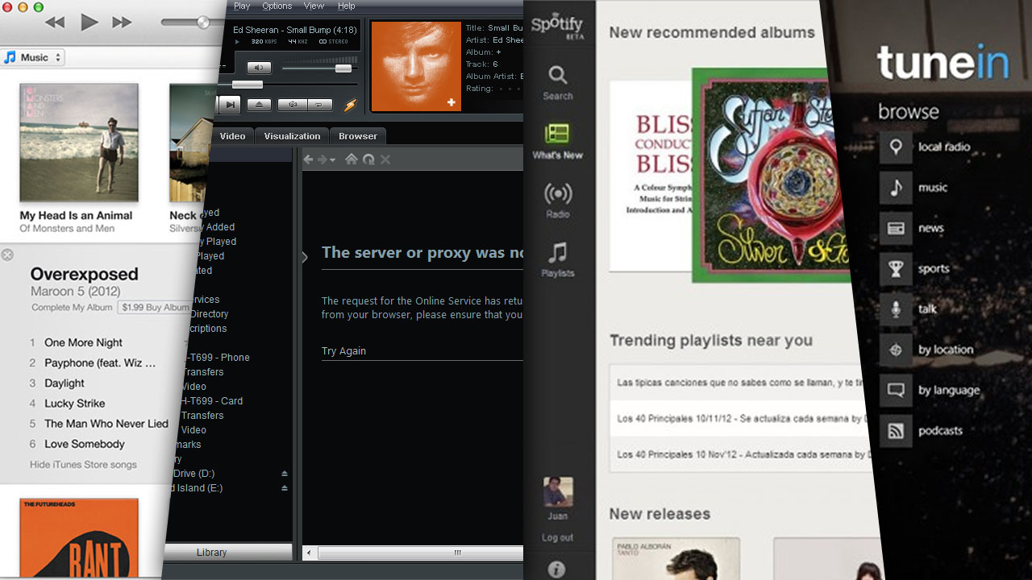Go to Spotify Playlists
This screenshot has height=580, width=1032.
[x=557, y=259]
